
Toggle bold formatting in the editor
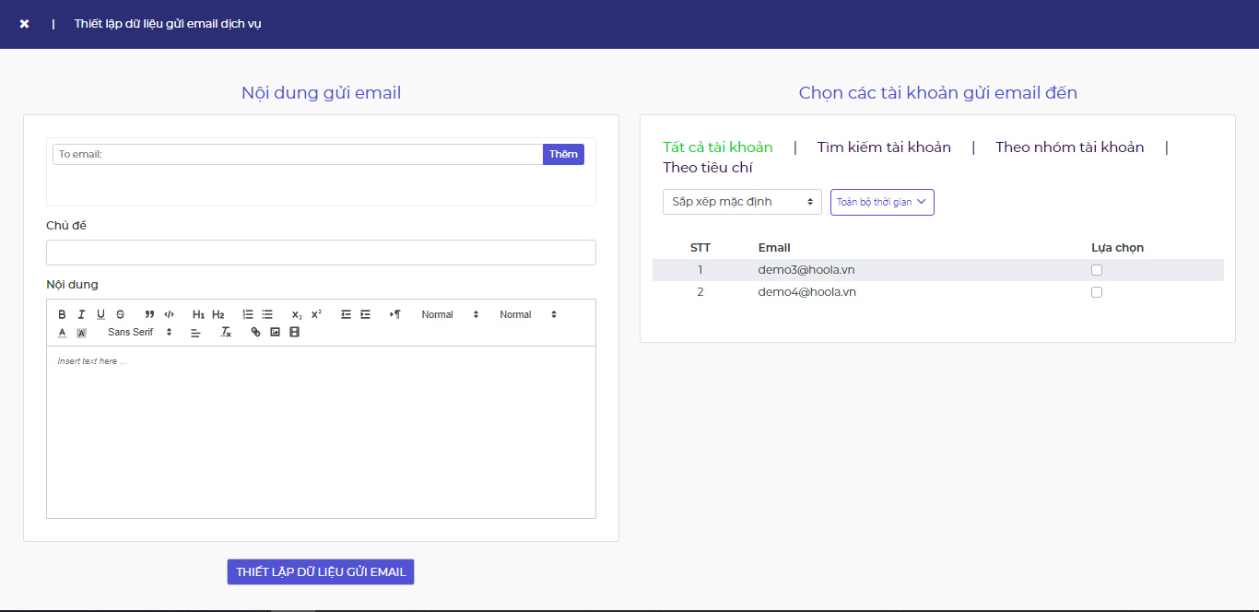tap(62, 314)
